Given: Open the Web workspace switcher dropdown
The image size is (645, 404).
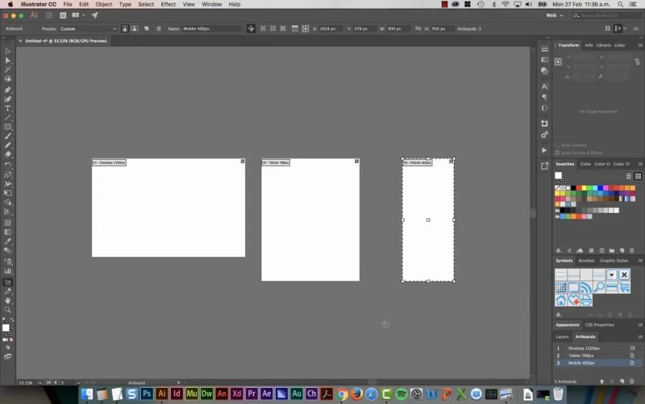Looking at the screenshot, I should click(x=555, y=15).
